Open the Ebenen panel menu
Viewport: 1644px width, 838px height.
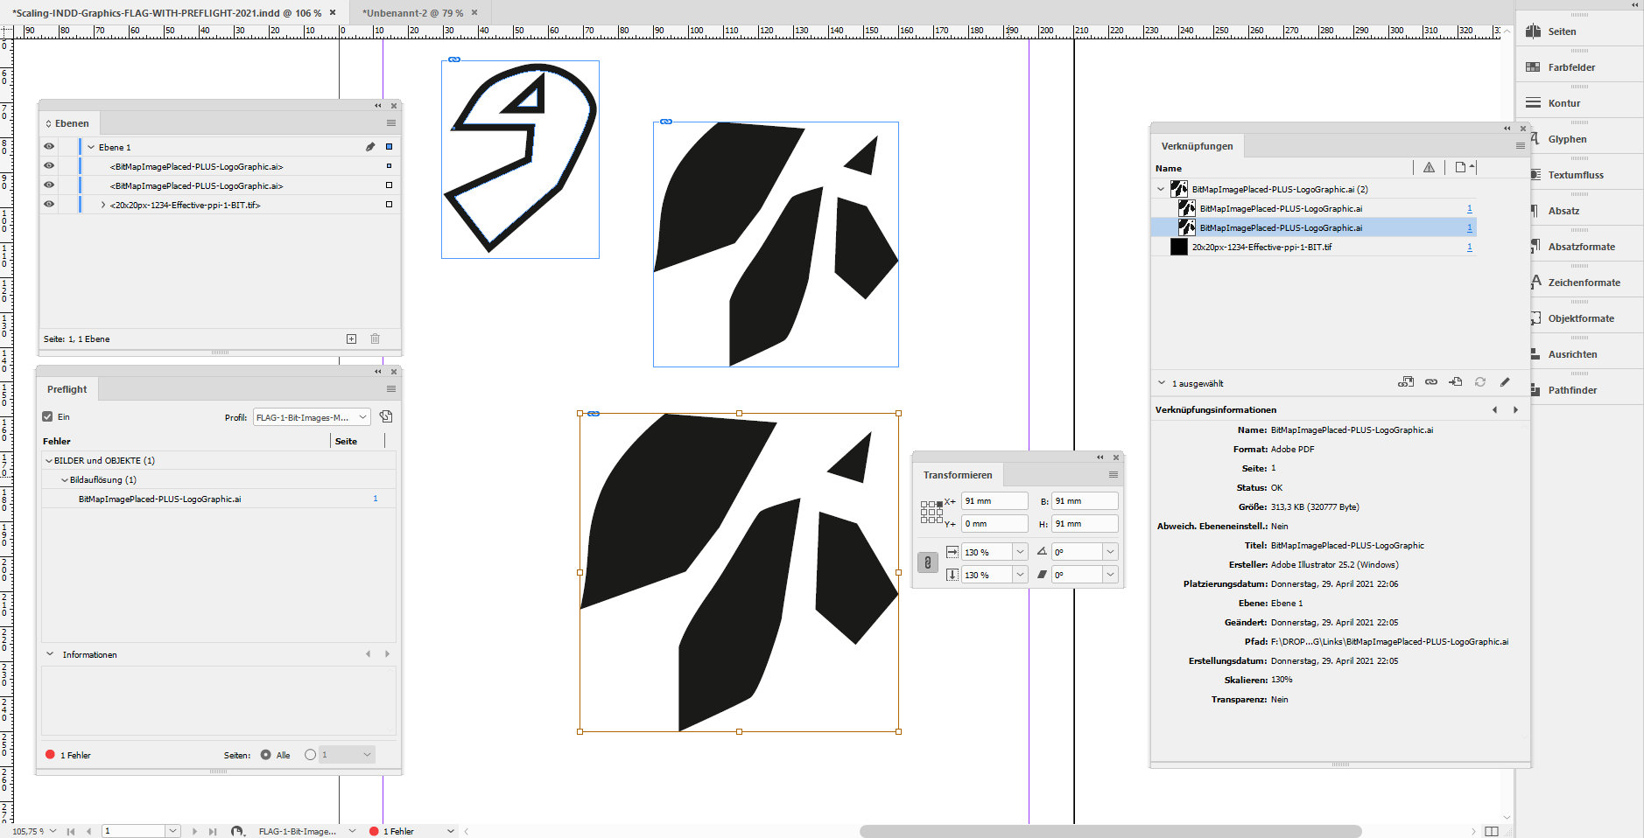tap(390, 122)
